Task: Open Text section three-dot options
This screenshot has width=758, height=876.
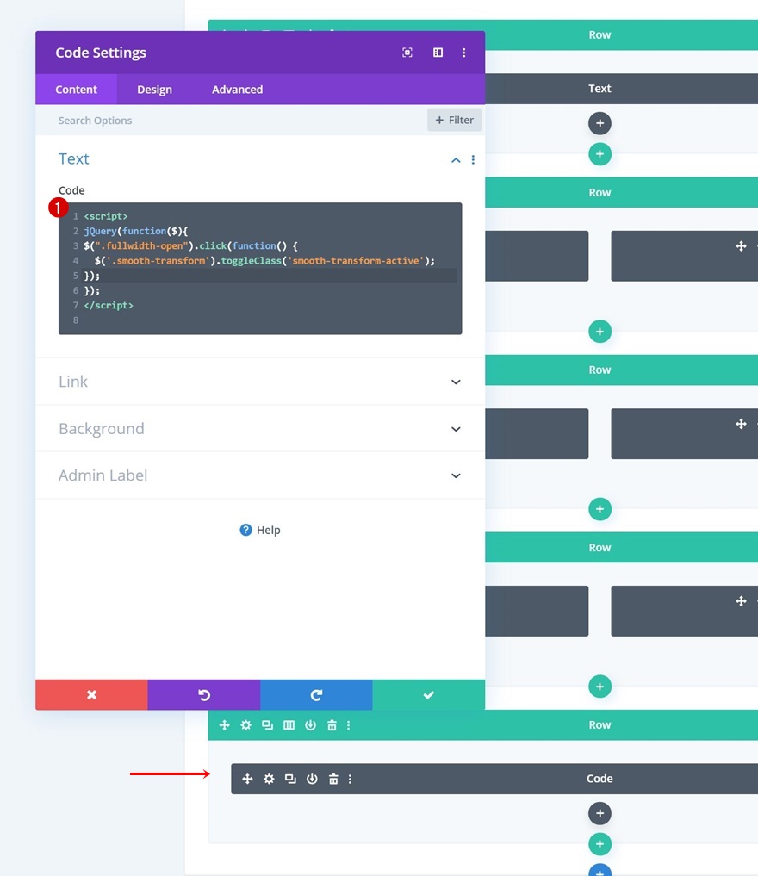Action: coord(473,160)
